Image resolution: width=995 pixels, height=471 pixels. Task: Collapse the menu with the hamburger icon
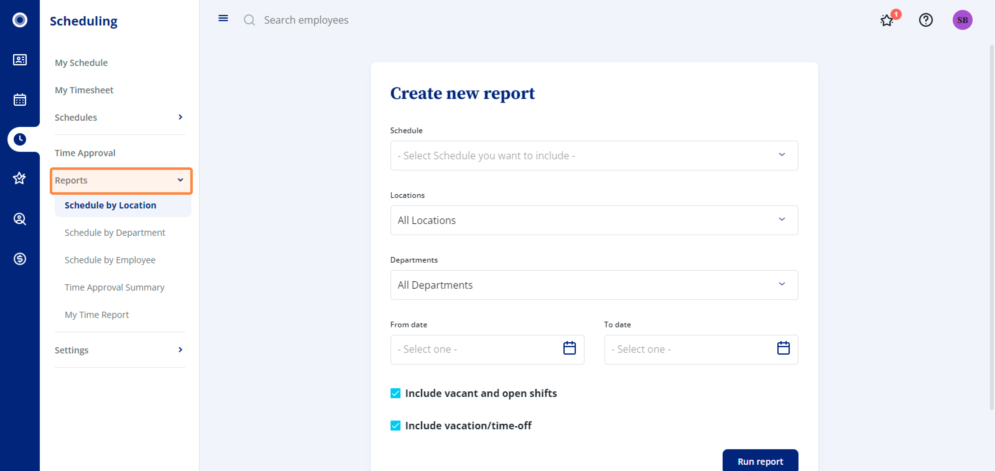(223, 18)
